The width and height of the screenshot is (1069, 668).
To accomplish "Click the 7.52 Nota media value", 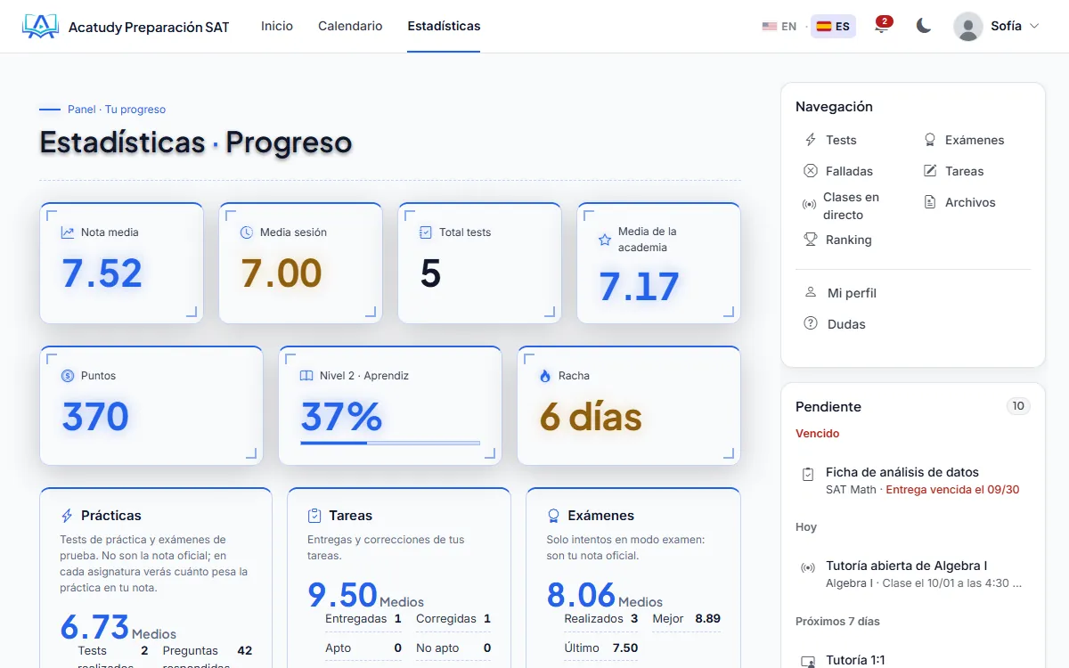I will [x=102, y=273].
